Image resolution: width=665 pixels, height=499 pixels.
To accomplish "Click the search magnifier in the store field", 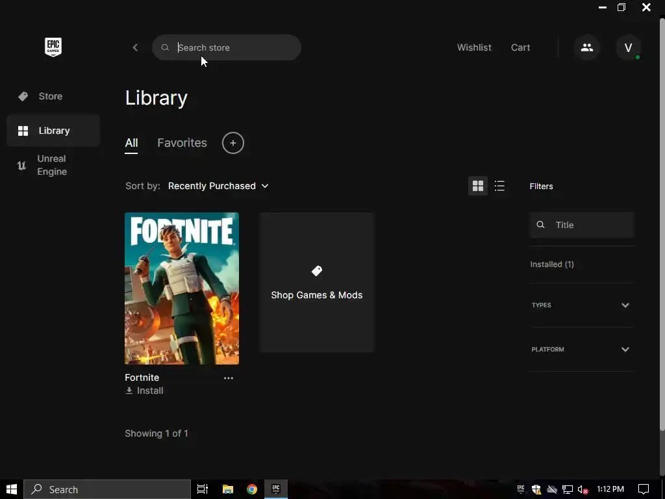I will point(165,47).
